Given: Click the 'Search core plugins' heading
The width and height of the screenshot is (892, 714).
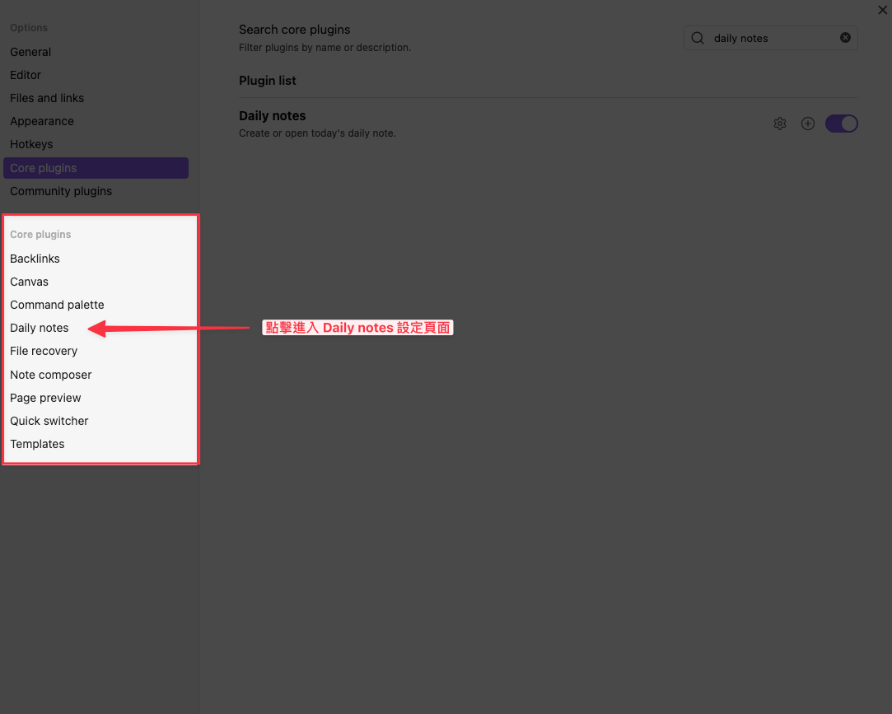Looking at the screenshot, I should (295, 30).
